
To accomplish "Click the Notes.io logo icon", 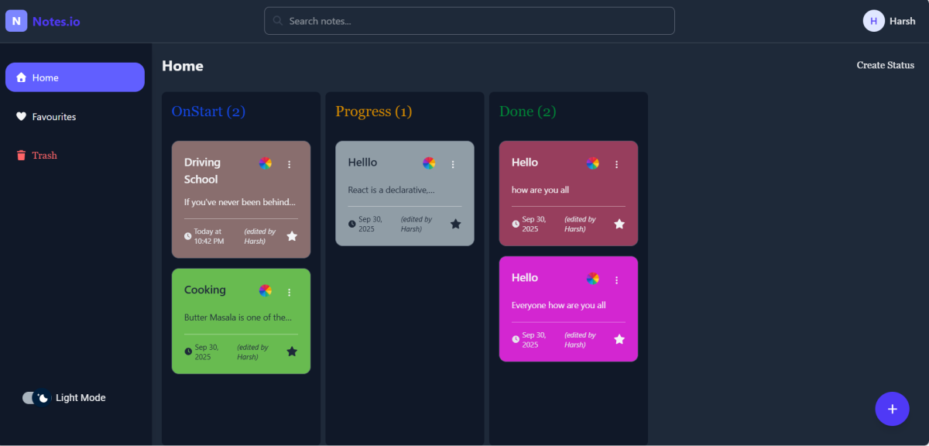I will pos(16,21).
